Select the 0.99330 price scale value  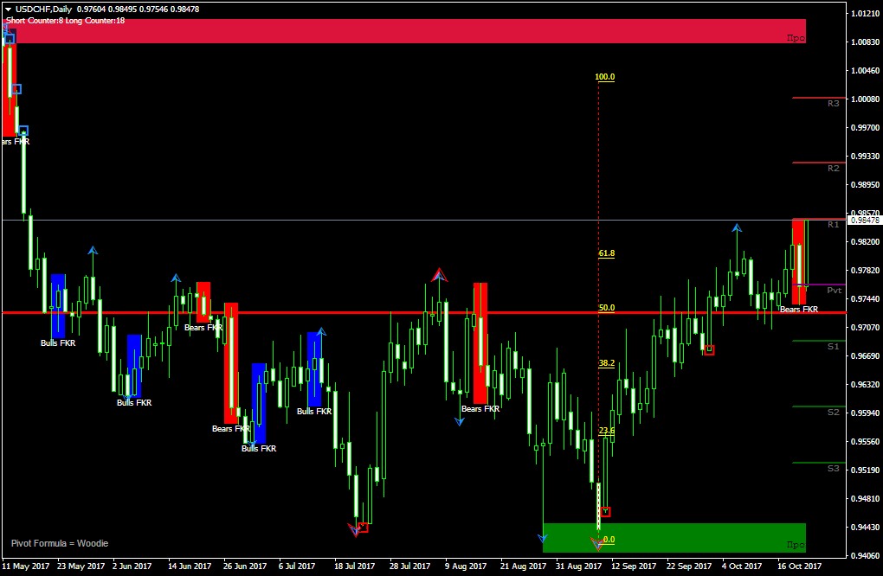click(865, 156)
